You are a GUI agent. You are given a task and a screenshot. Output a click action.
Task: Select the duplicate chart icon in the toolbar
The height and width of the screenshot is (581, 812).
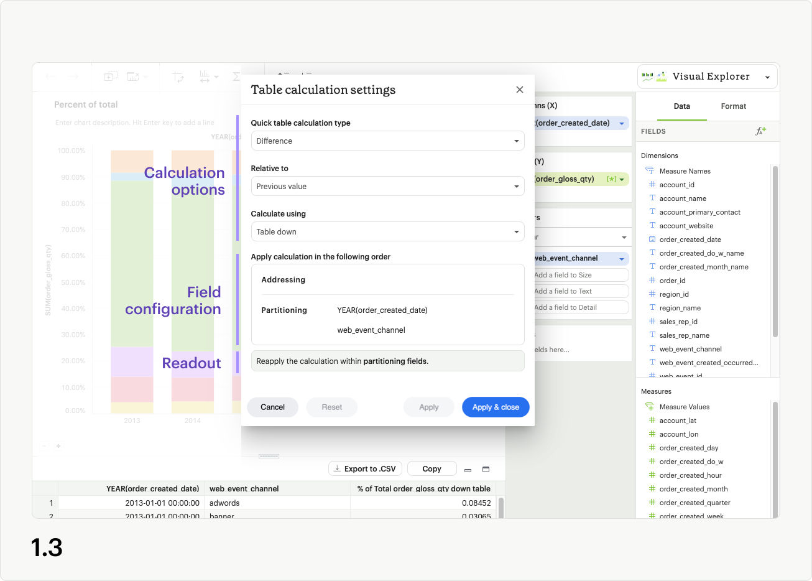(110, 75)
